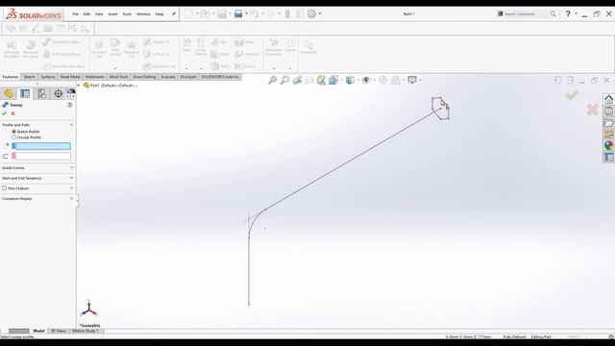This screenshot has width=615, height=346.
Task: Click the Sweep help question icon
Action: pos(70,105)
